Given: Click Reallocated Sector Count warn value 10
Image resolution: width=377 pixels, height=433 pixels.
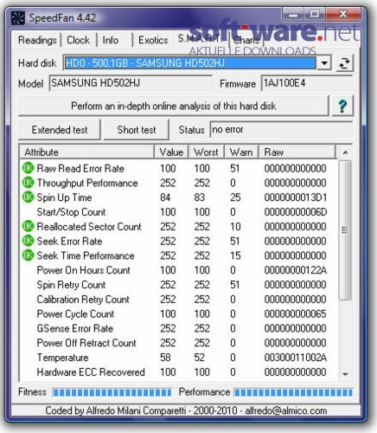Looking at the screenshot, I should click(235, 226).
